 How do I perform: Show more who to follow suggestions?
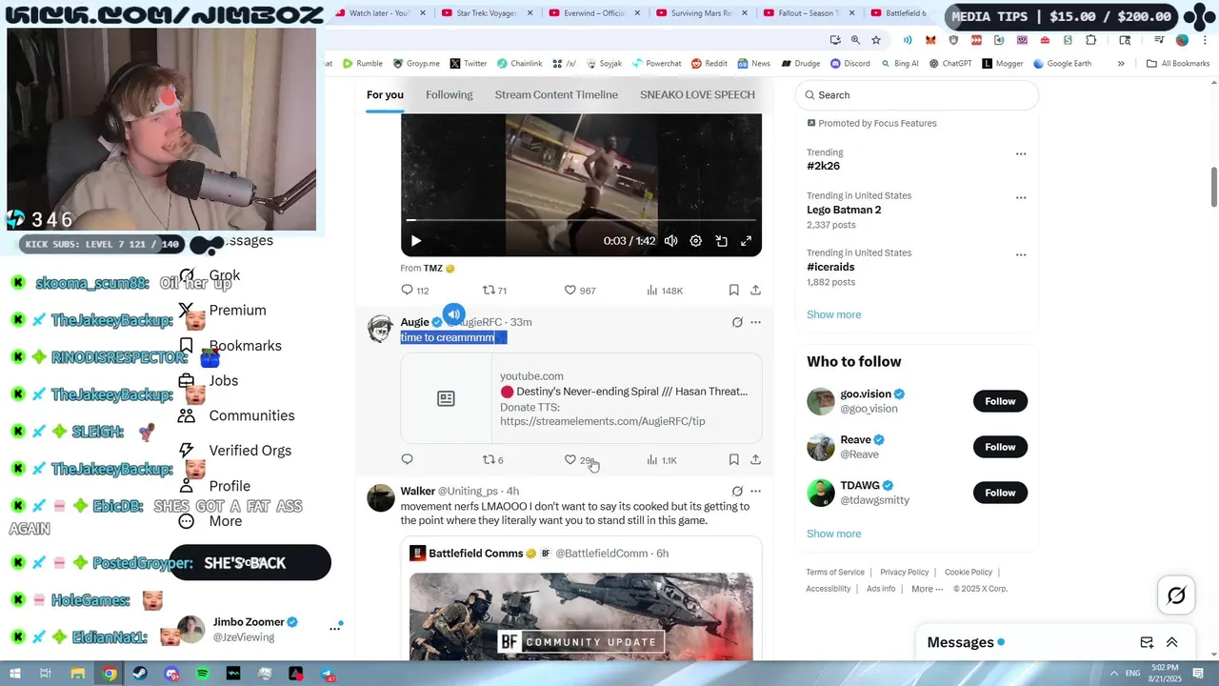(833, 534)
